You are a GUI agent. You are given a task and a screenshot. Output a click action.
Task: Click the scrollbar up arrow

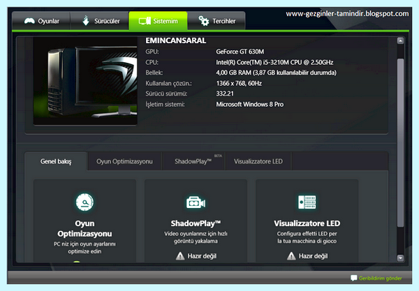400,41
